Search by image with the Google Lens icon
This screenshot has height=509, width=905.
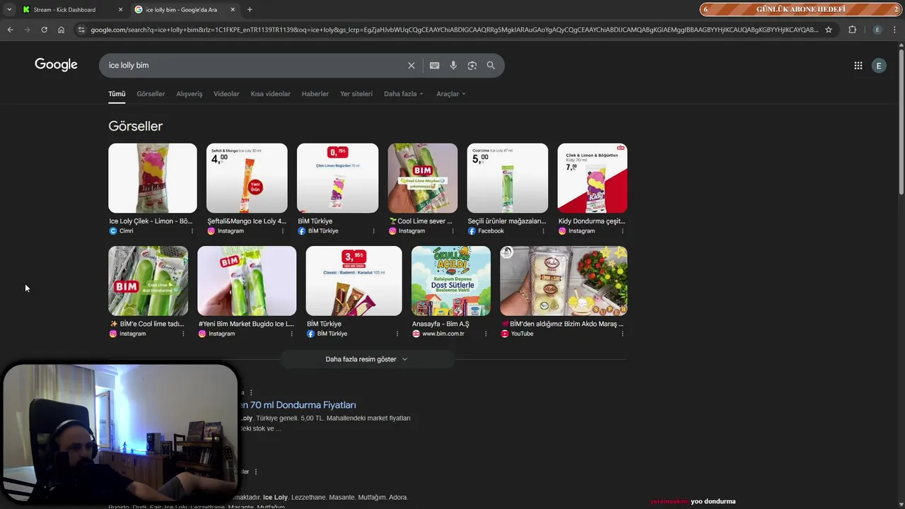tap(472, 65)
